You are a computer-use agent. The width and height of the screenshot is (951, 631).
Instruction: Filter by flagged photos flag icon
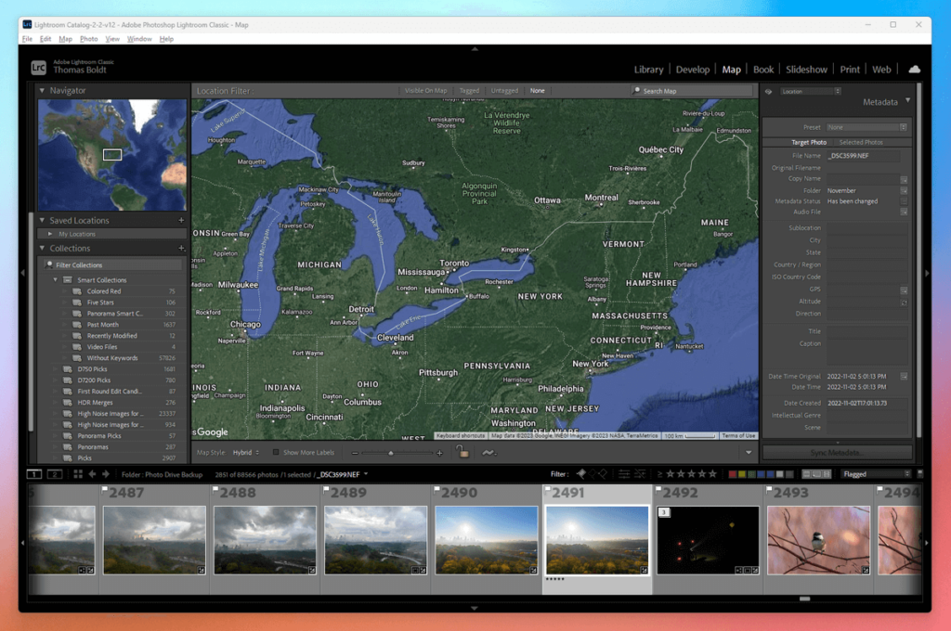(x=581, y=474)
